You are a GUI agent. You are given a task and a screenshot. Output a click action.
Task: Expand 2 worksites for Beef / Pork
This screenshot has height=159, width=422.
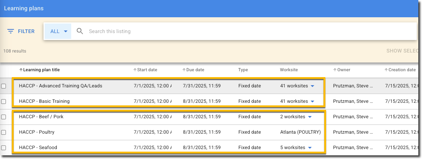pos(309,117)
